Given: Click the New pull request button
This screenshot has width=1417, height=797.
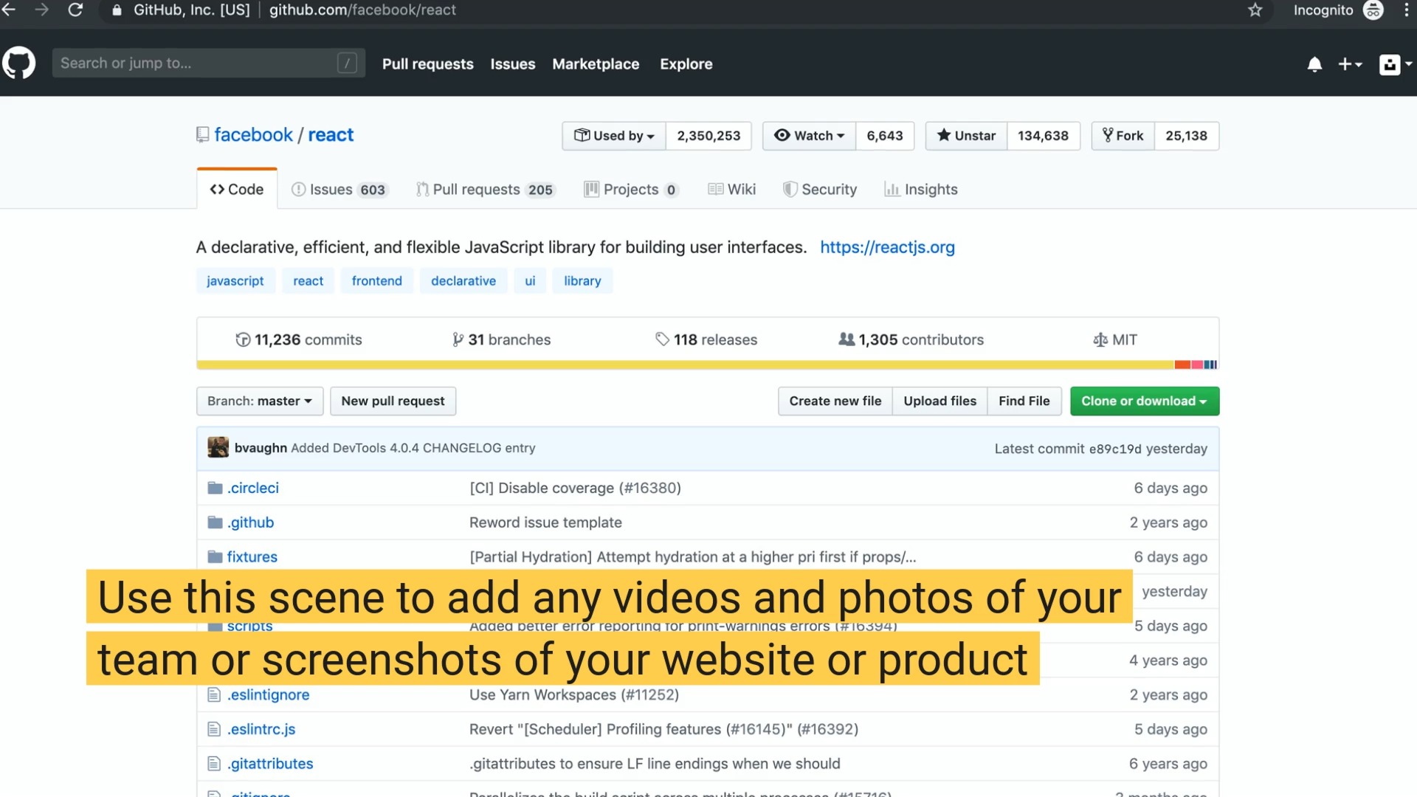Looking at the screenshot, I should click(393, 401).
